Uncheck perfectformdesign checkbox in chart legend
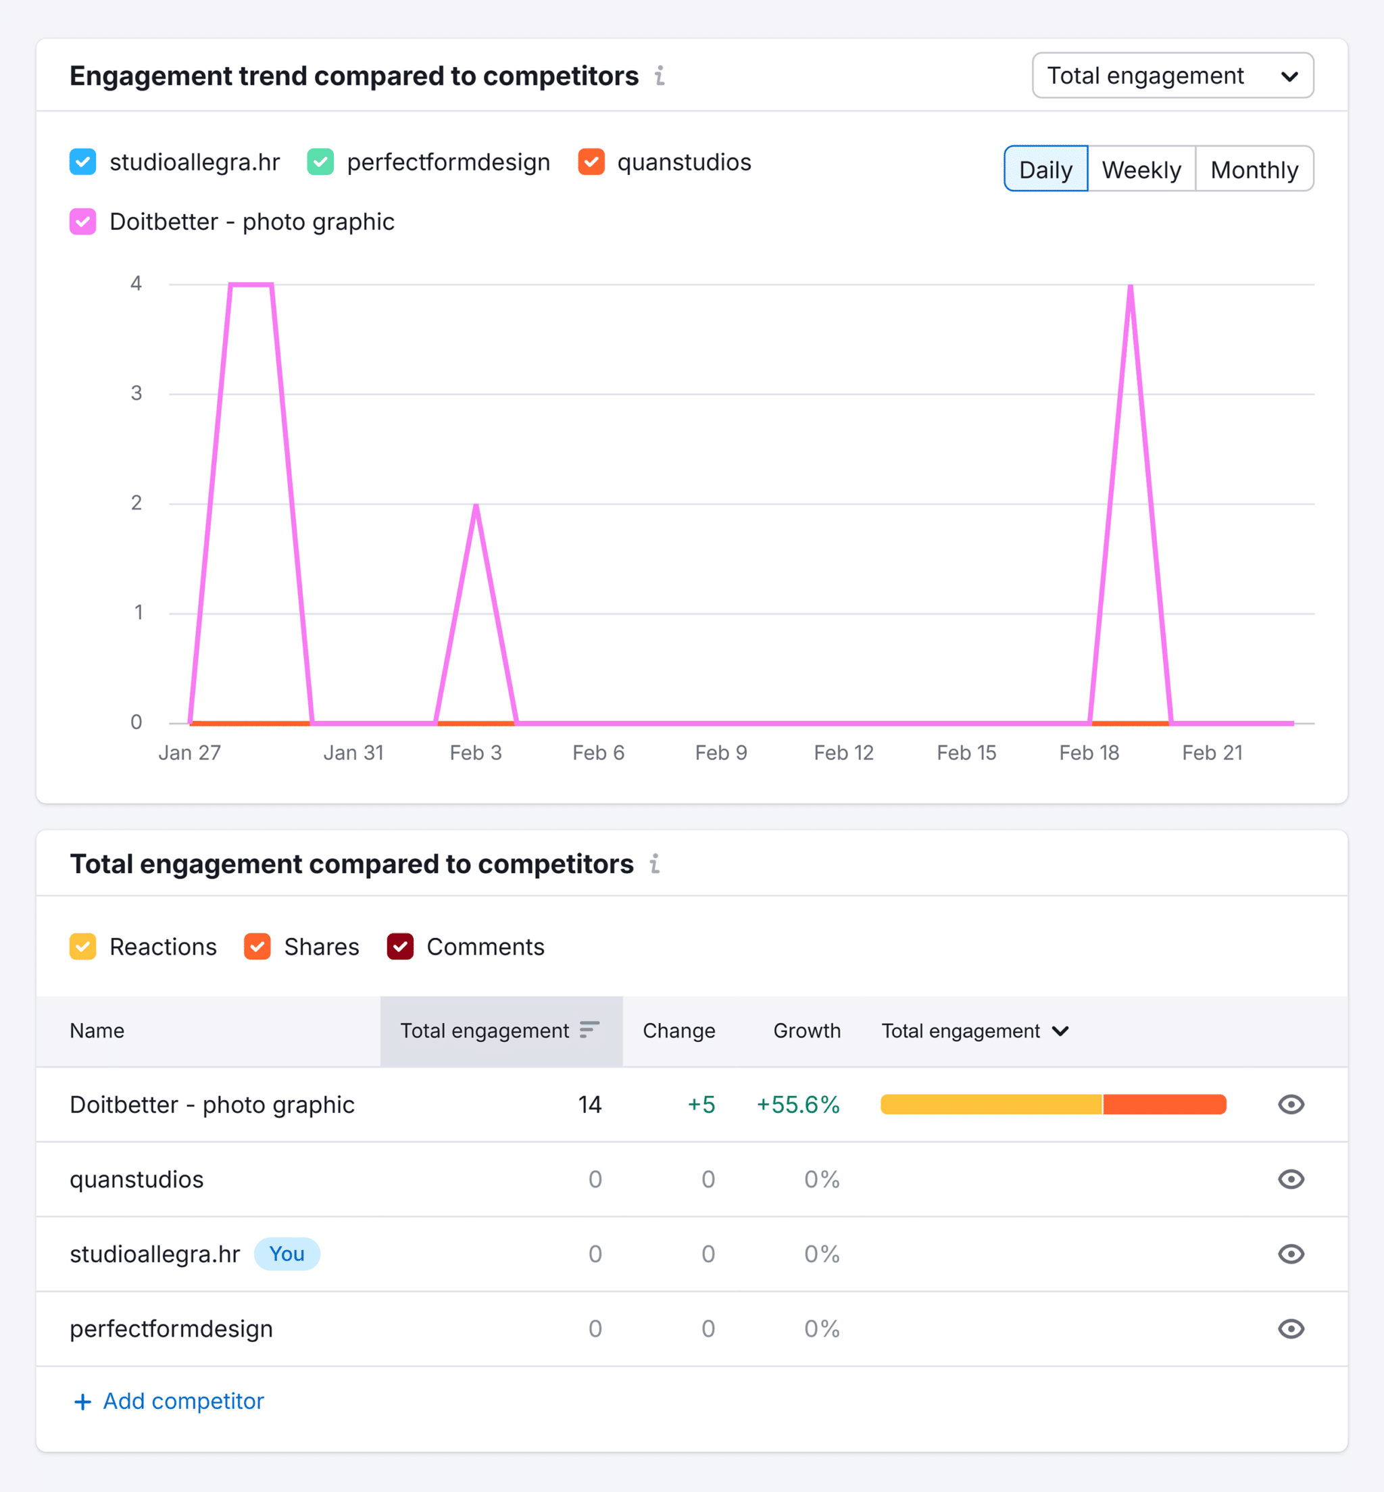Screen dimensions: 1384x1492 pos(320,161)
